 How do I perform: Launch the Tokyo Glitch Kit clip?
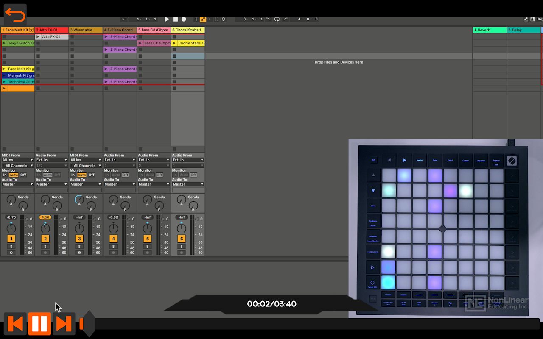pyautogui.click(x=20, y=43)
